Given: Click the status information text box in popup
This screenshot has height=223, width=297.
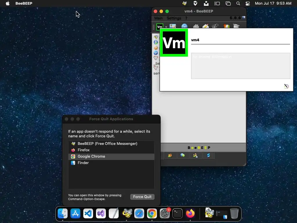Looking at the screenshot, I should click(x=240, y=66).
